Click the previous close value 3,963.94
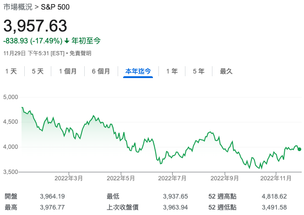 [175, 207]
